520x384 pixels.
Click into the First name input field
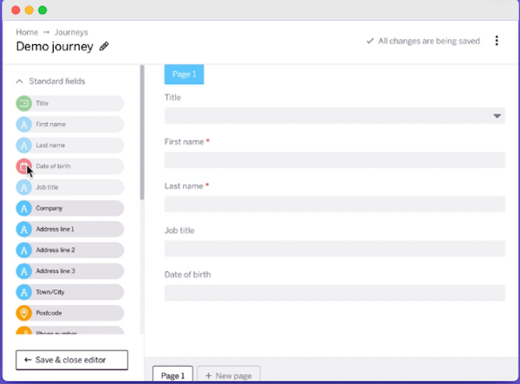pyautogui.click(x=335, y=160)
